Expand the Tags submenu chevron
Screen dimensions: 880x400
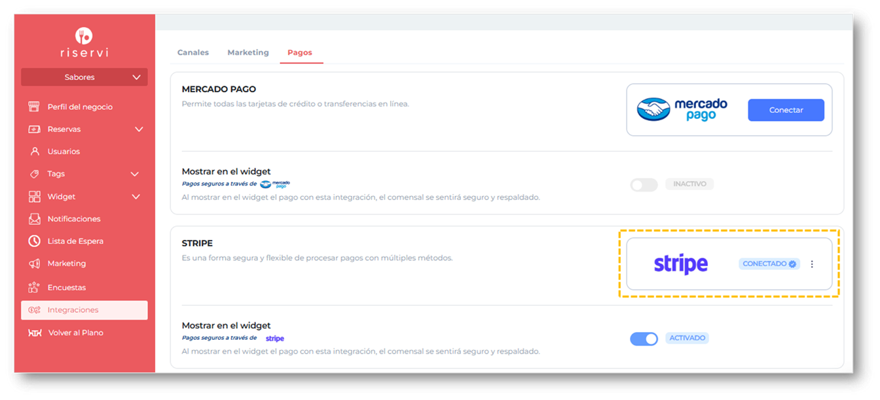tap(135, 174)
